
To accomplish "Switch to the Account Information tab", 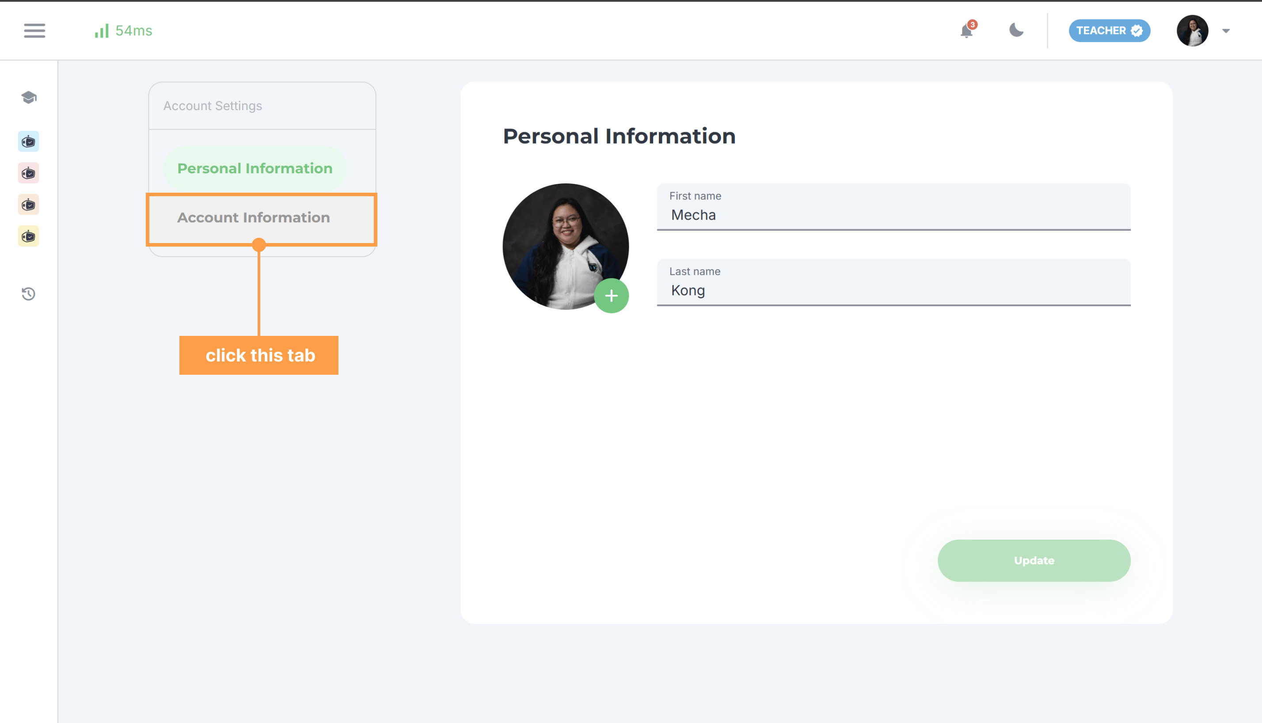I will 254,217.
